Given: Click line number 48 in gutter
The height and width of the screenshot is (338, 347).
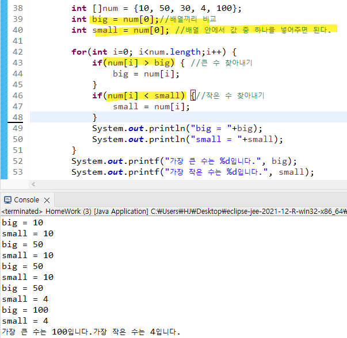Looking at the screenshot, I should pyautogui.click(x=18, y=117).
